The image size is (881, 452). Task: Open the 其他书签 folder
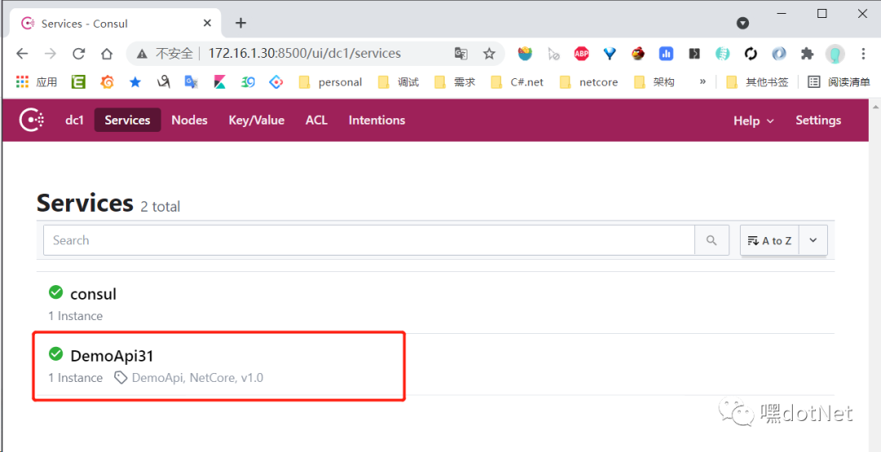point(757,82)
